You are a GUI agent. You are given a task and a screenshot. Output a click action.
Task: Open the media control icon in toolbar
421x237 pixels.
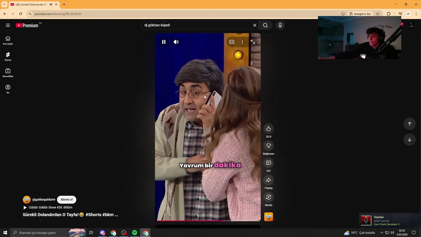coord(400,14)
